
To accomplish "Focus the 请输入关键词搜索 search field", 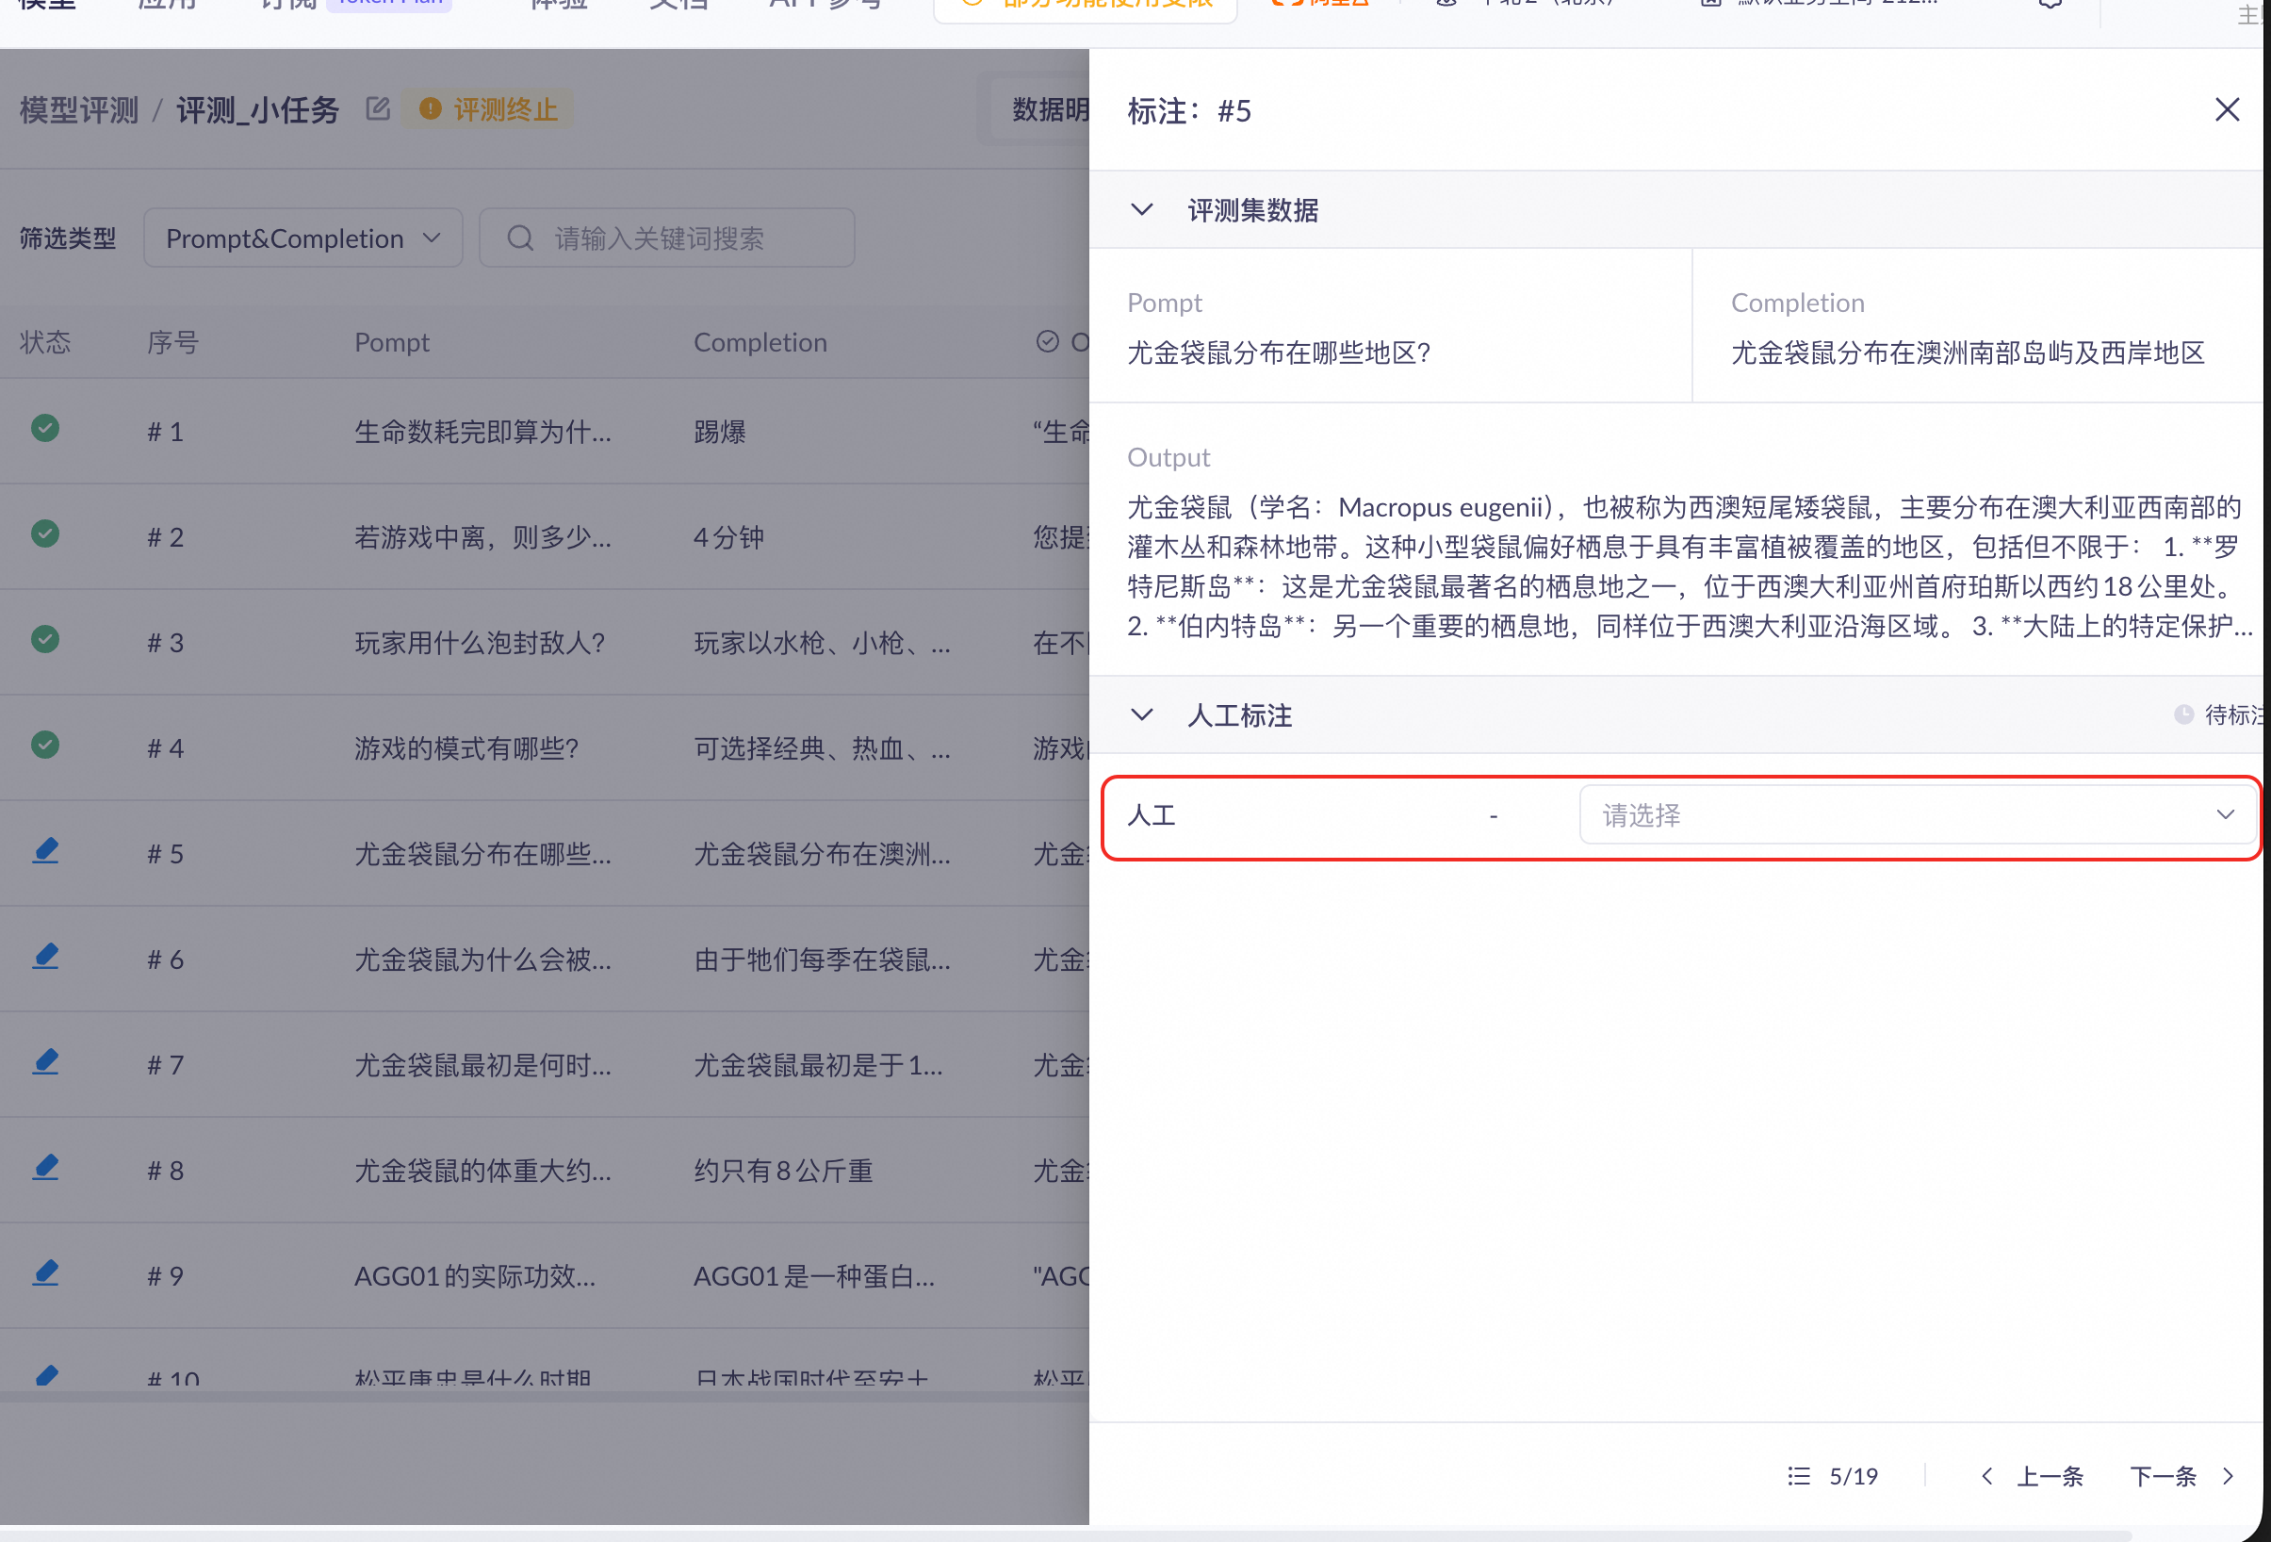I will (x=667, y=238).
